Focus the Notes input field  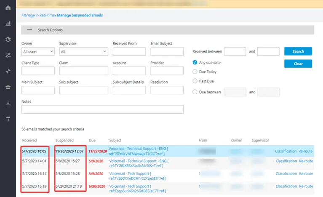coord(102,109)
